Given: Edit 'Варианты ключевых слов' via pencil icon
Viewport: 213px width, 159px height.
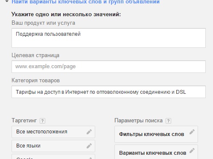Looking at the screenshot, I should [x=192, y=150].
